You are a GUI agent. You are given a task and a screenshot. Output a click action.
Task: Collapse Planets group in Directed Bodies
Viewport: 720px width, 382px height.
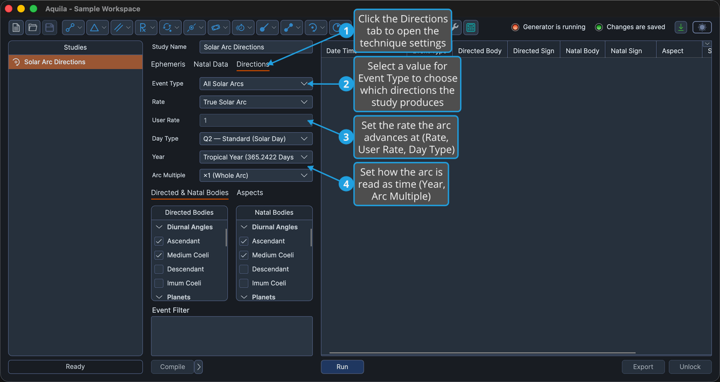[x=159, y=297]
